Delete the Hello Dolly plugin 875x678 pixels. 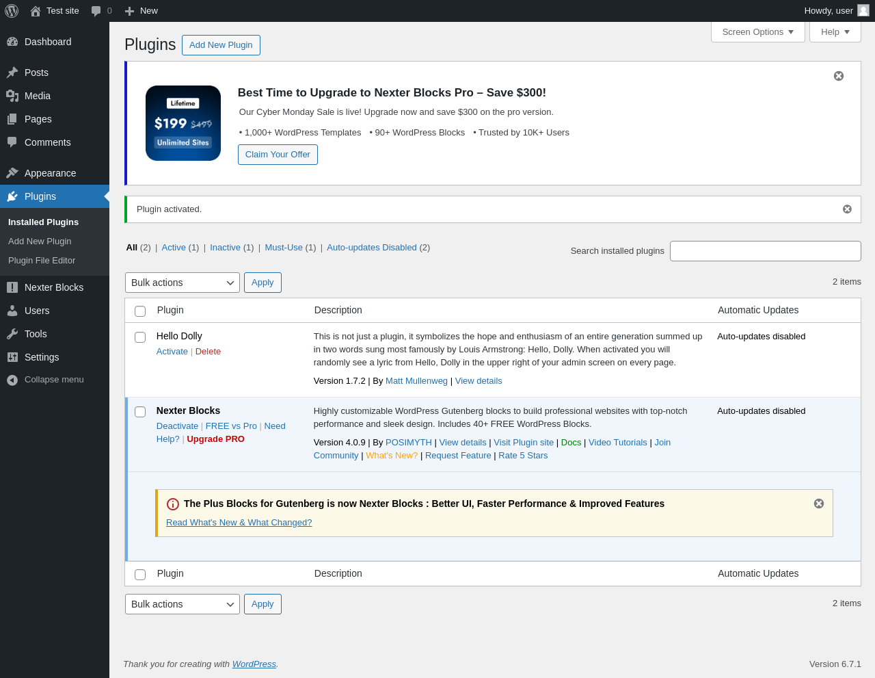208,352
